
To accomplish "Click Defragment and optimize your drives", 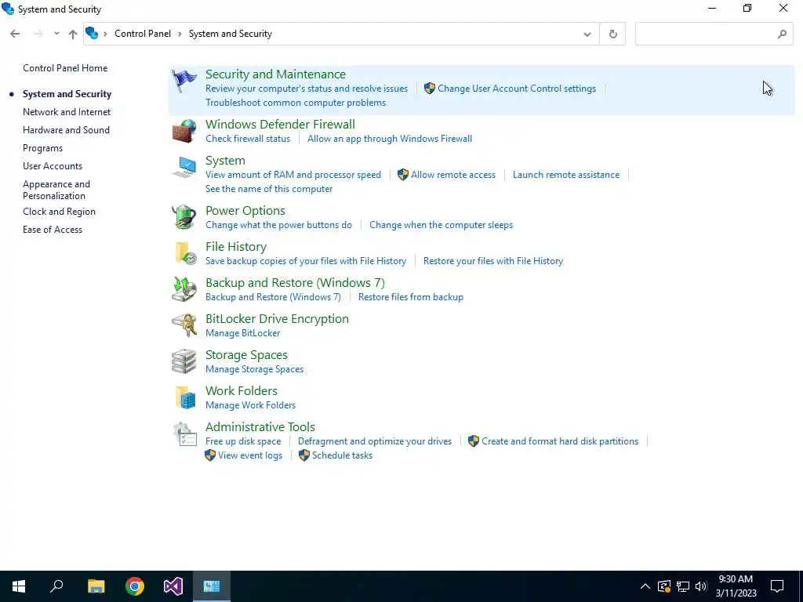I will pos(375,441).
